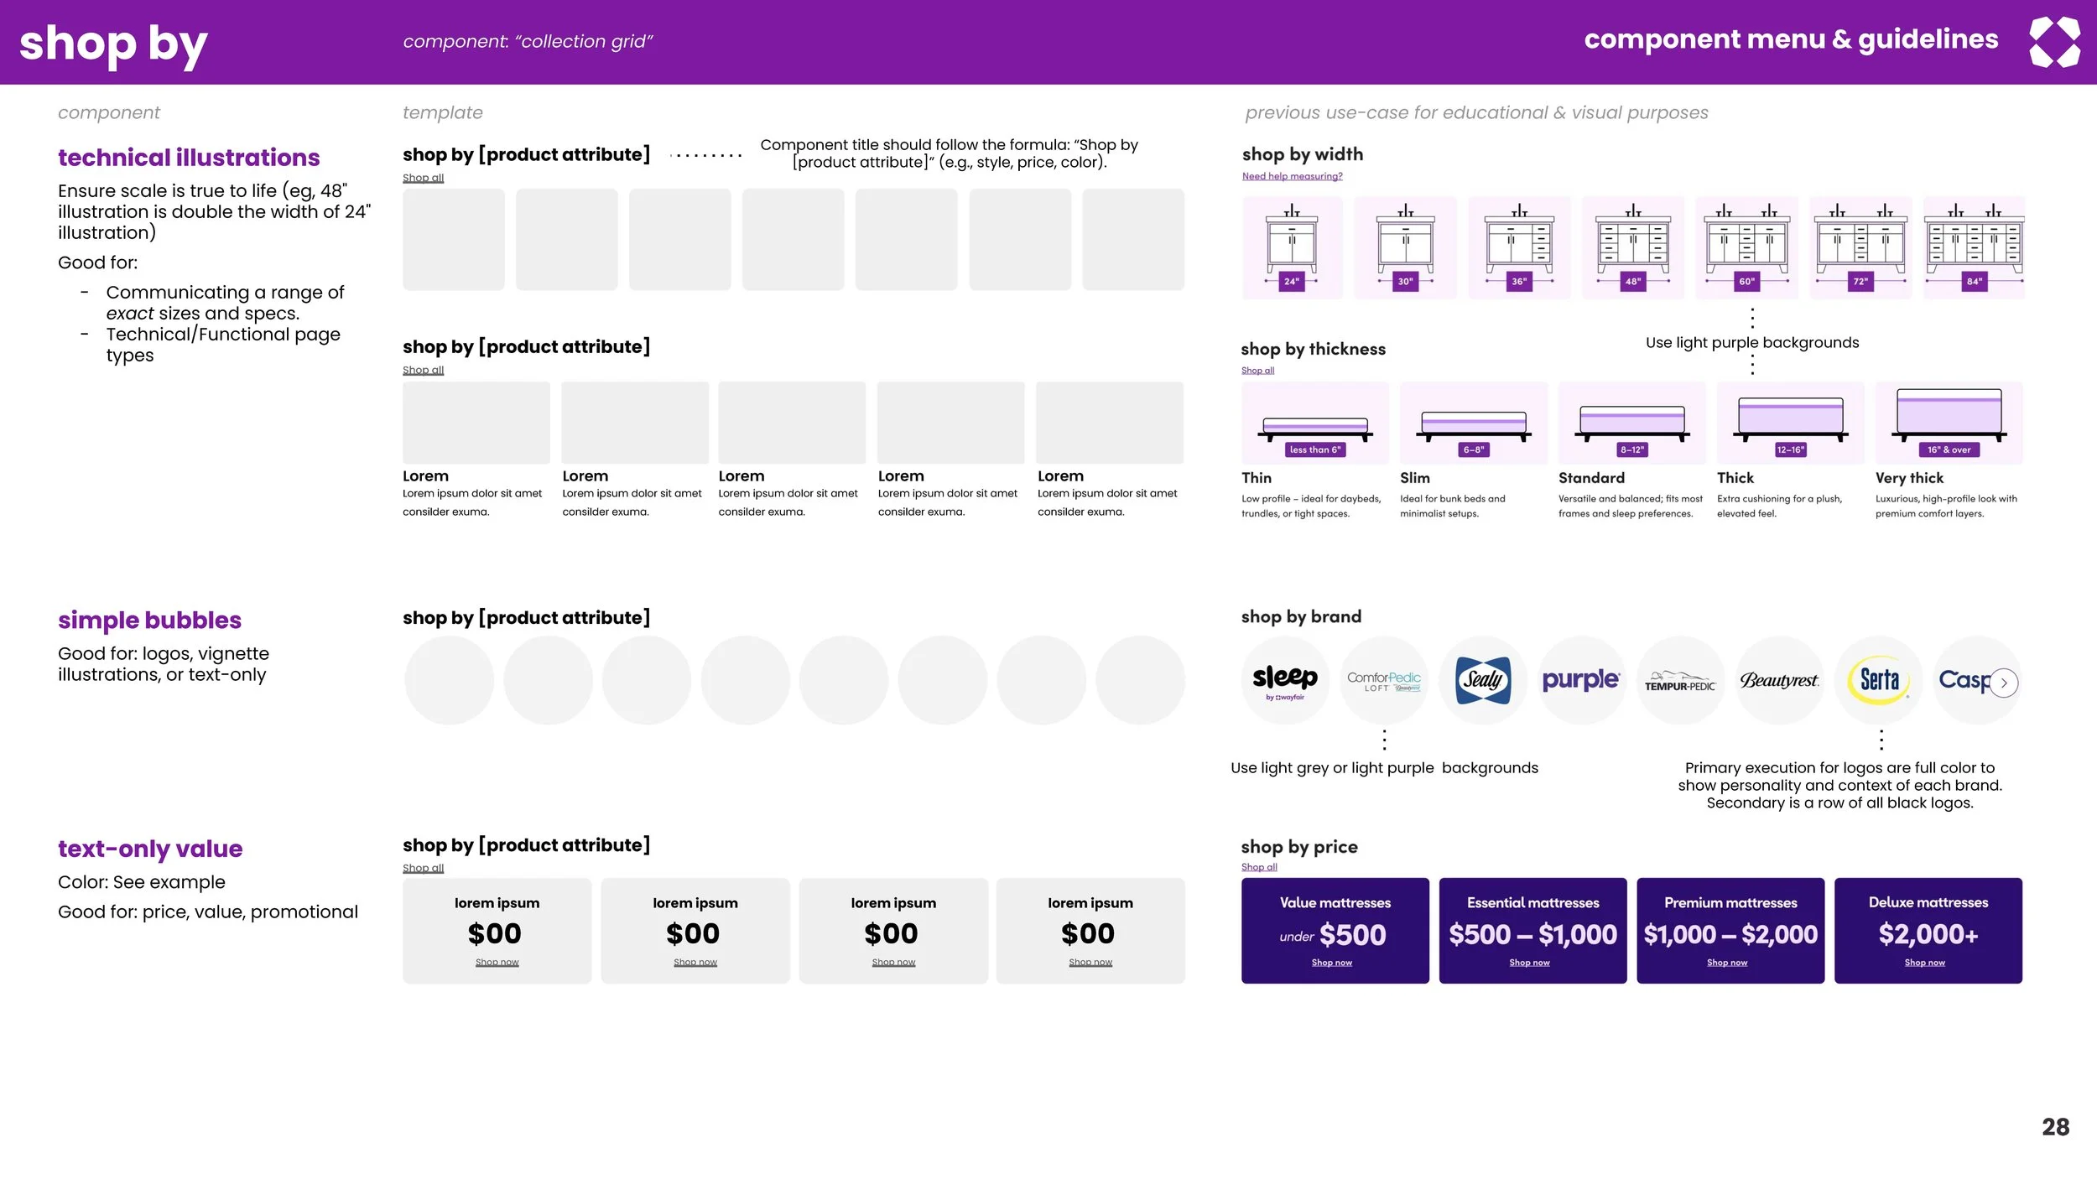The width and height of the screenshot is (2097, 1179).
Task: Select the 'Very thick' mattress illustration
Action: pyautogui.click(x=1949, y=423)
